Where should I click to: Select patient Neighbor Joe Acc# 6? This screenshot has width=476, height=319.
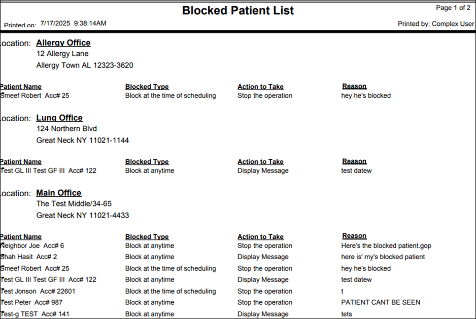tap(32, 246)
